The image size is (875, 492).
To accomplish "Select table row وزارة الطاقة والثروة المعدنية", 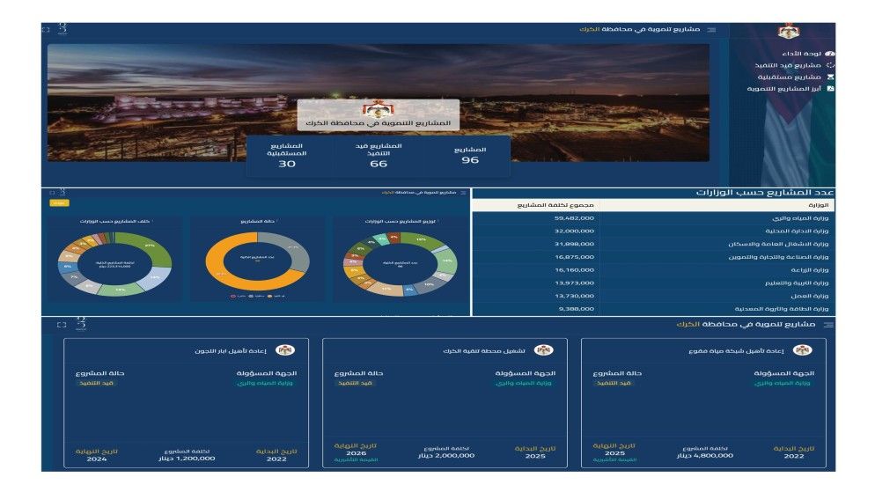I will click(x=653, y=308).
